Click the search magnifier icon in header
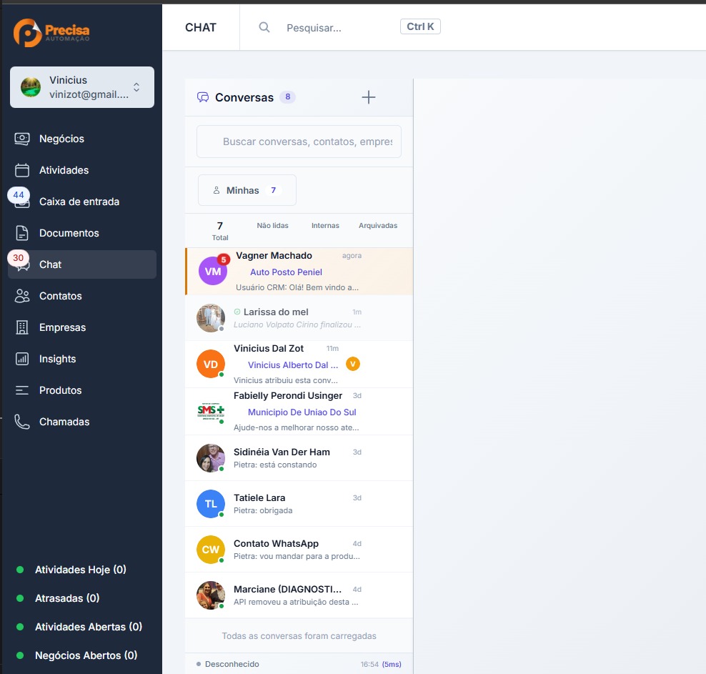The height and width of the screenshot is (674, 706). (x=264, y=27)
